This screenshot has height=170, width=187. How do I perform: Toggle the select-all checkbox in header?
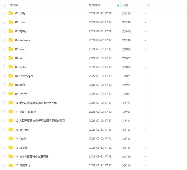pos(5,5)
